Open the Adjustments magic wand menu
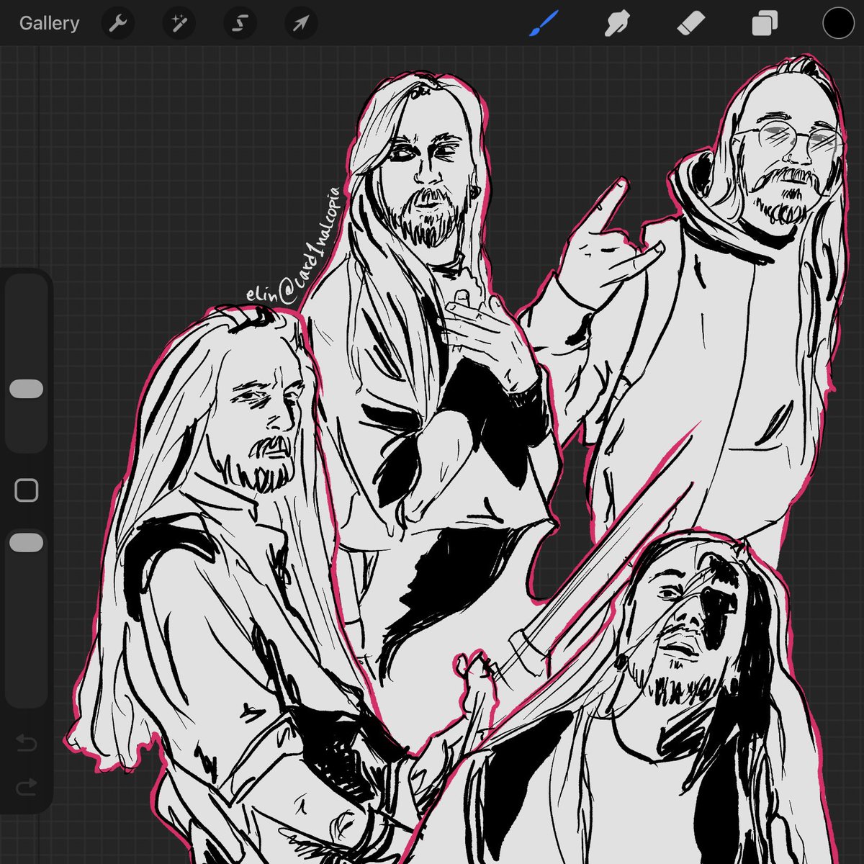 (179, 24)
